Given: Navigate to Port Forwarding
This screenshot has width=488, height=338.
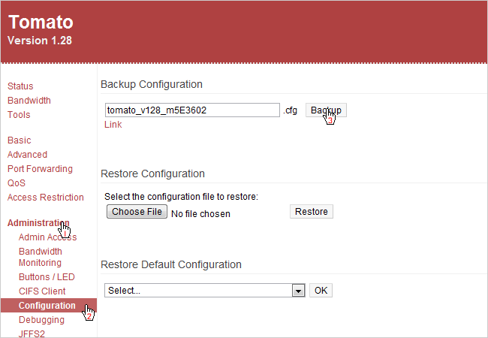Looking at the screenshot, I should point(40,169).
